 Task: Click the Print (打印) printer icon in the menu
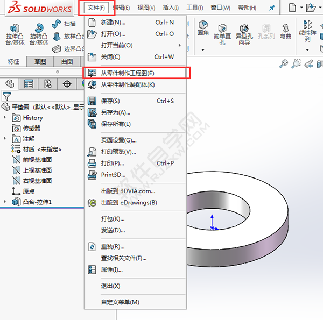pos(92,163)
